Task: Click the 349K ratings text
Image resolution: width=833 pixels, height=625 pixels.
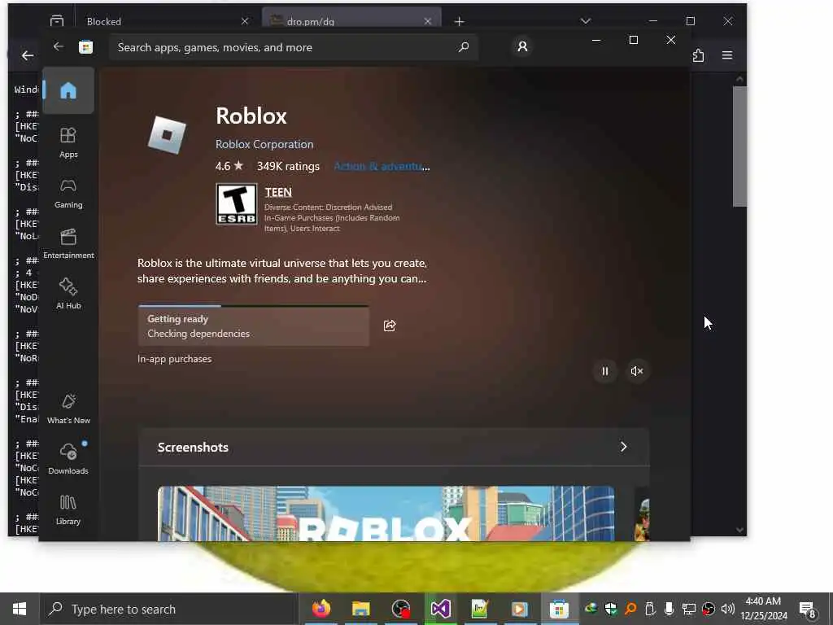Action: click(288, 166)
